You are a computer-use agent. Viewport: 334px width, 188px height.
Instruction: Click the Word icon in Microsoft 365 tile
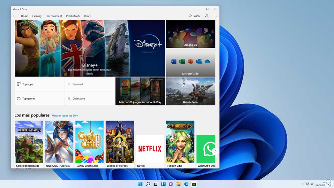pos(174,61)
